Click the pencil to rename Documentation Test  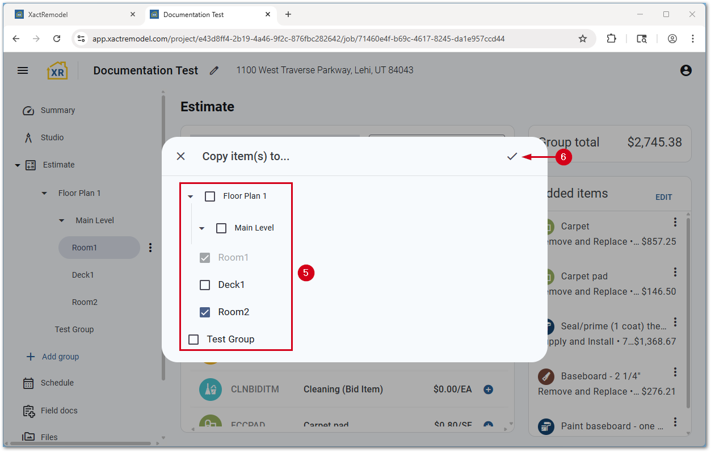(214, 70)
